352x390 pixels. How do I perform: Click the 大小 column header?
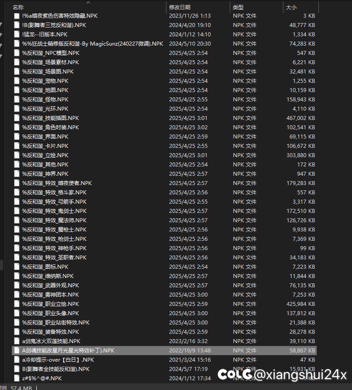(291, 7)
